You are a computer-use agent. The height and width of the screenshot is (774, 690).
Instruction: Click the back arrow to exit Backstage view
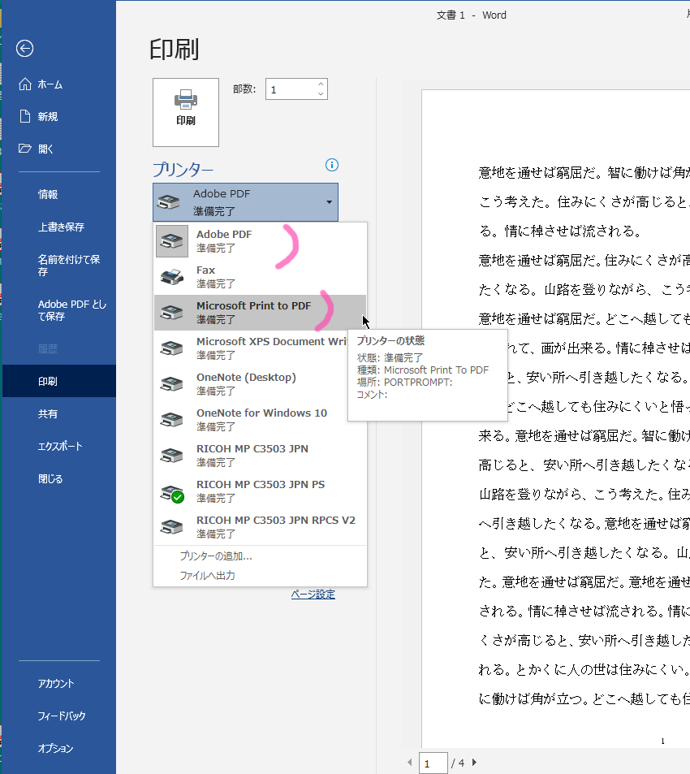(x=24, y=49)
